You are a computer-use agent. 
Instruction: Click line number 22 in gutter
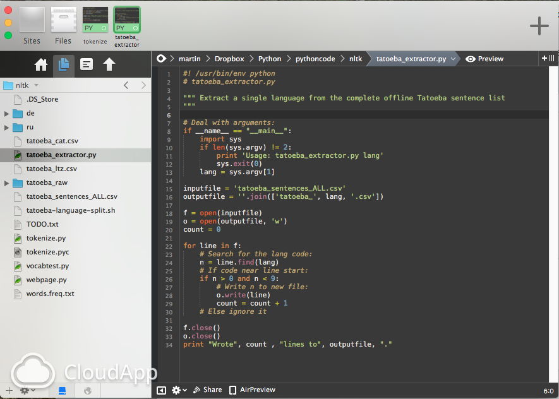click(x=169, y=246)
